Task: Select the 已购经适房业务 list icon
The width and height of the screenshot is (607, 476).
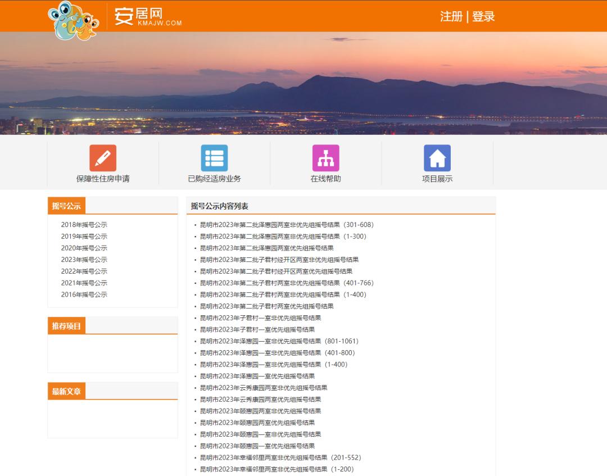Action: click(214, 163)
